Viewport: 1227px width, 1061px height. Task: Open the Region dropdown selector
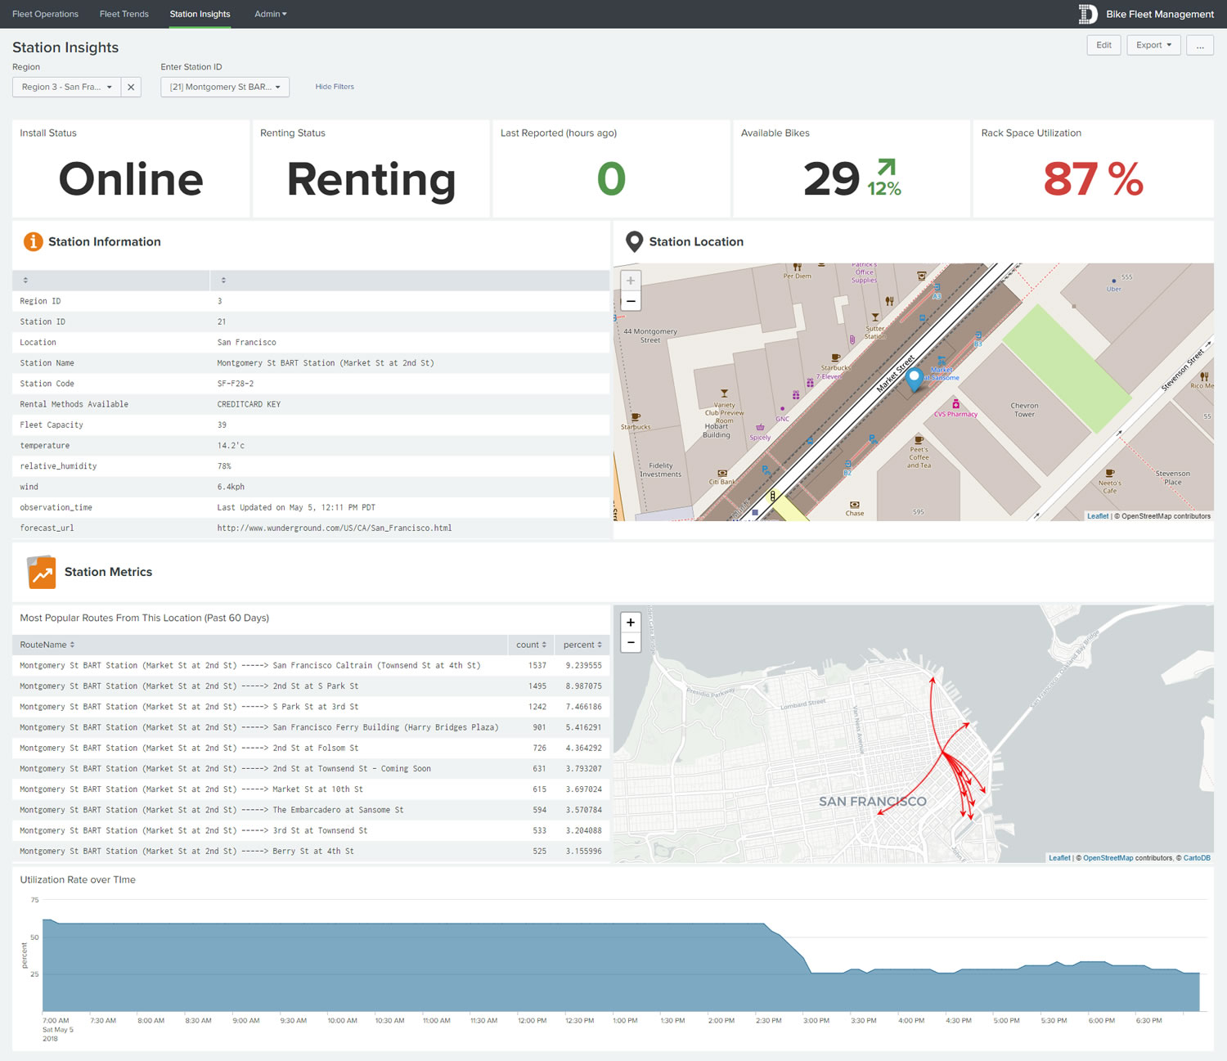pos(67,87)
